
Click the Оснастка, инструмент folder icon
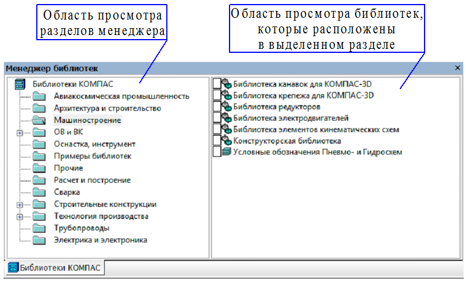39,144
